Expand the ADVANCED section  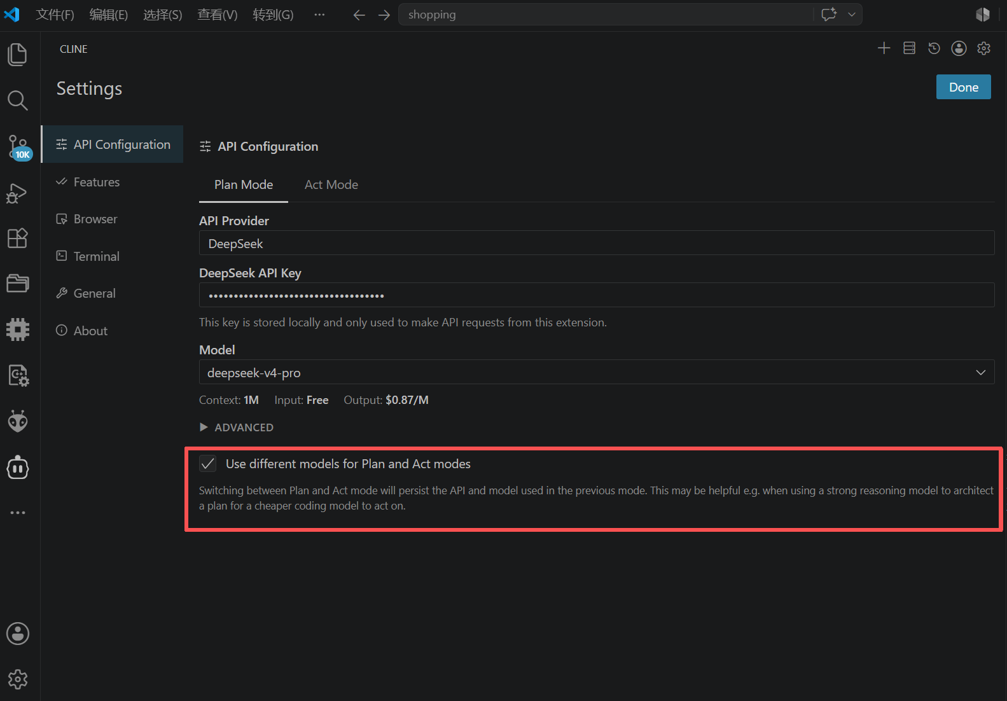pos(237,427)
